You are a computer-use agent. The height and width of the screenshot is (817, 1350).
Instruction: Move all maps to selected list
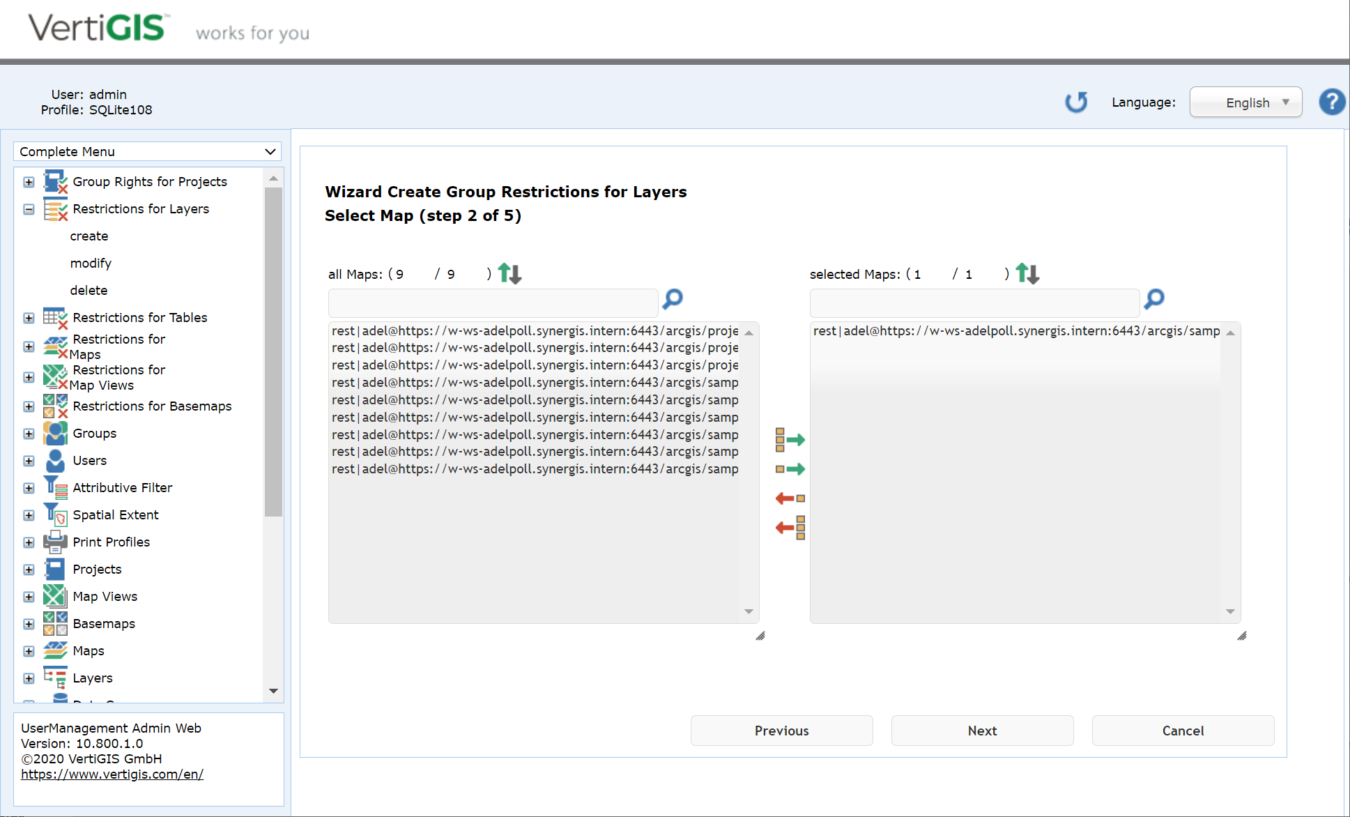point(790,439)
